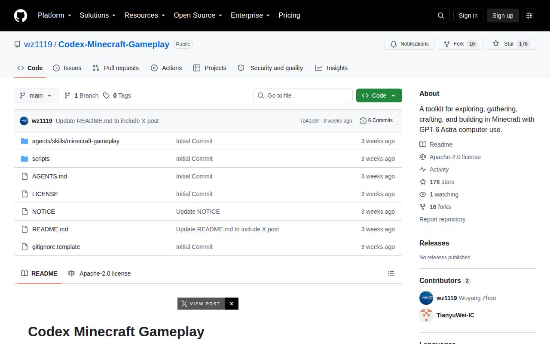Open the Contributors heading link
The width and height of the screenshot is (550, 344).
445,280
